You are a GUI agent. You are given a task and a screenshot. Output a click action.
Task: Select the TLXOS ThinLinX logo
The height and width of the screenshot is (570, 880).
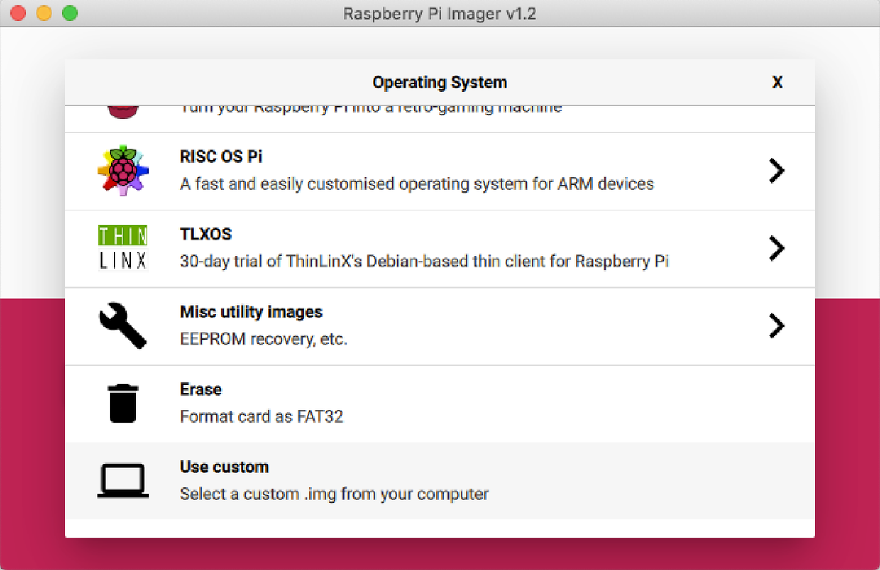(122, 248)
